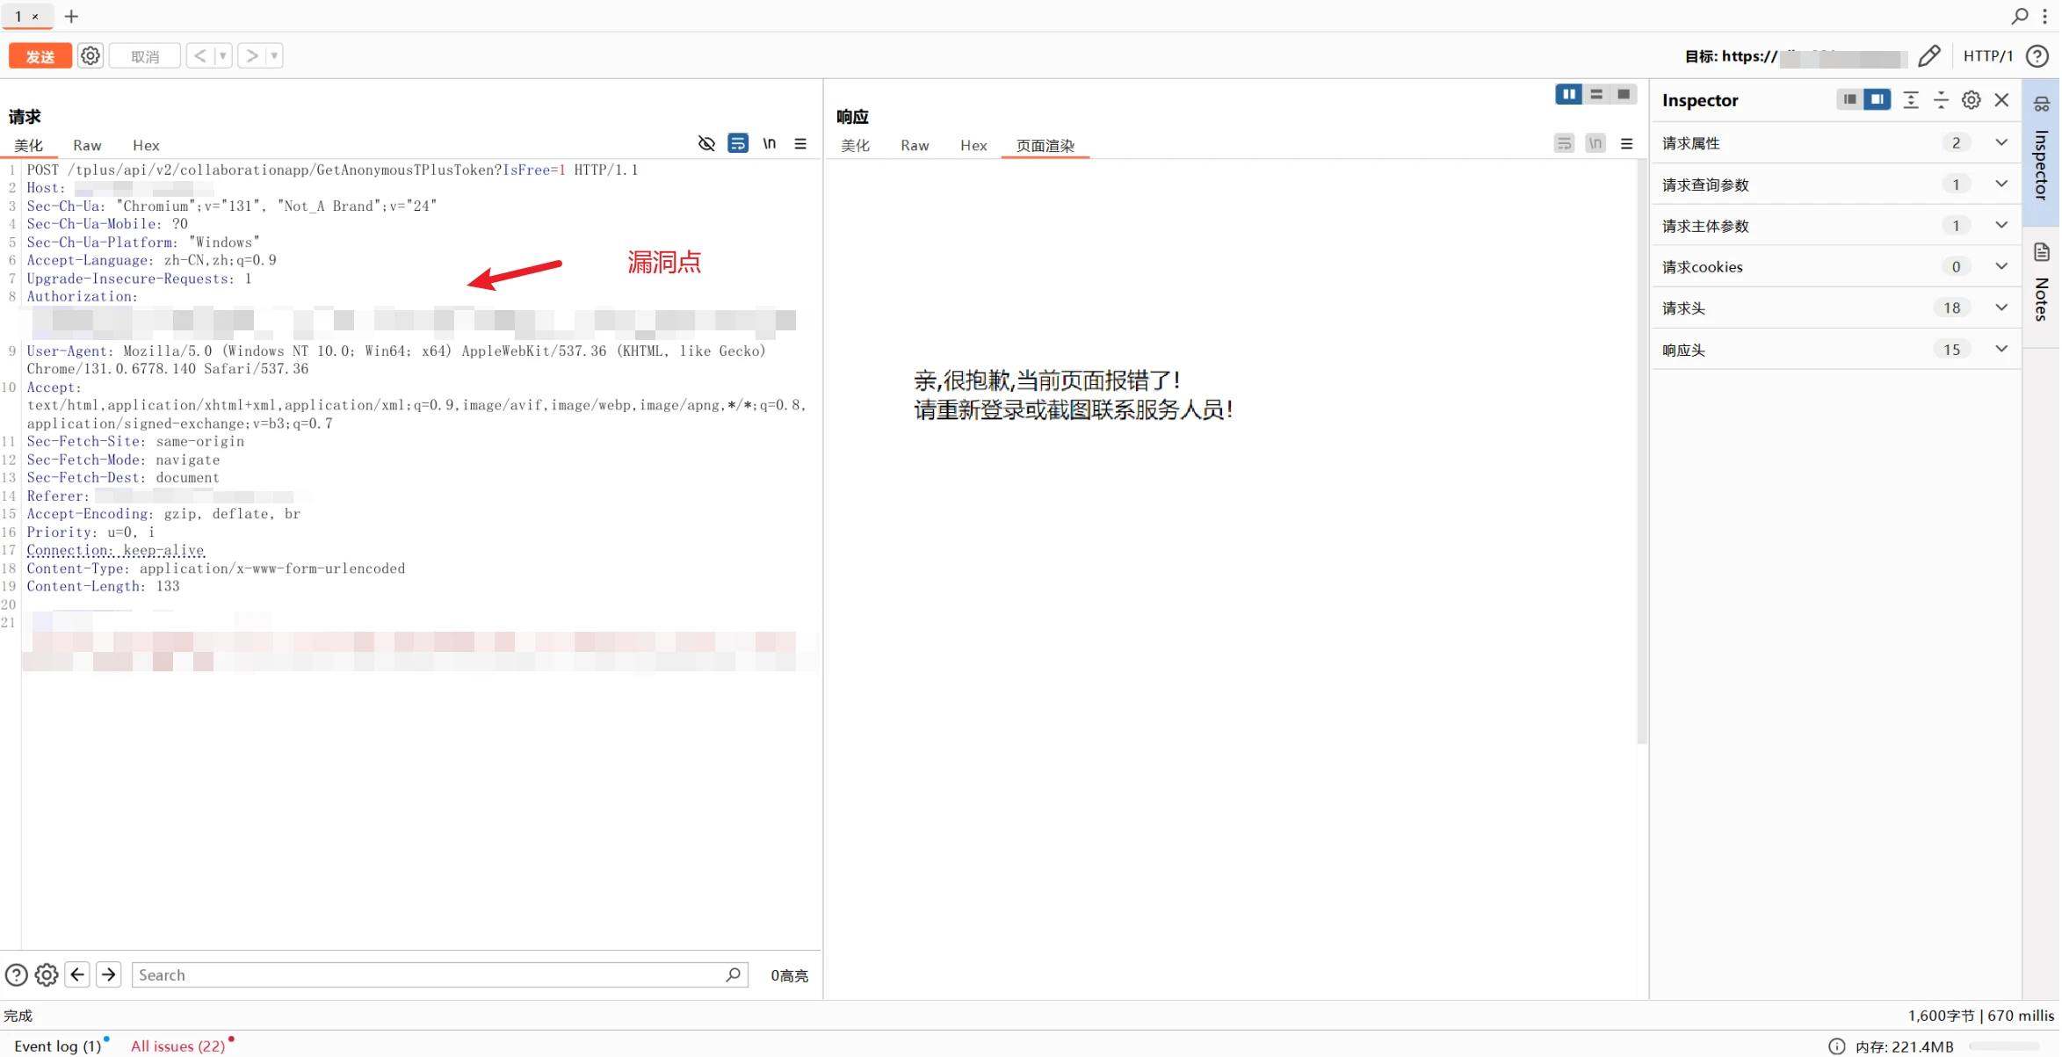Screen dimensions: 2062x1057
Task: Go to the next request with the right arrow
Action: pyautogui.click(x=252, y=56)
